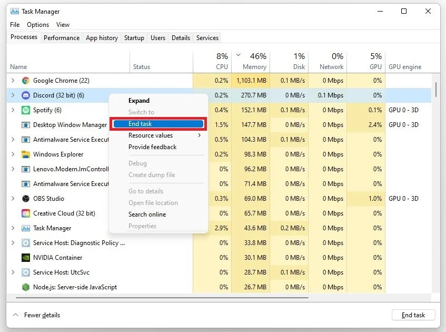Image resolution: width=446 pixels, height=332 pixels.
Task: Collapse view using the Fewer details chevron
Action: [16, 315]
